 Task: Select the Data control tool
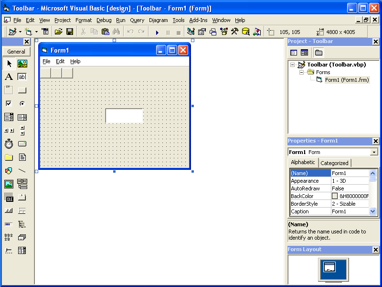pos(22,184)
